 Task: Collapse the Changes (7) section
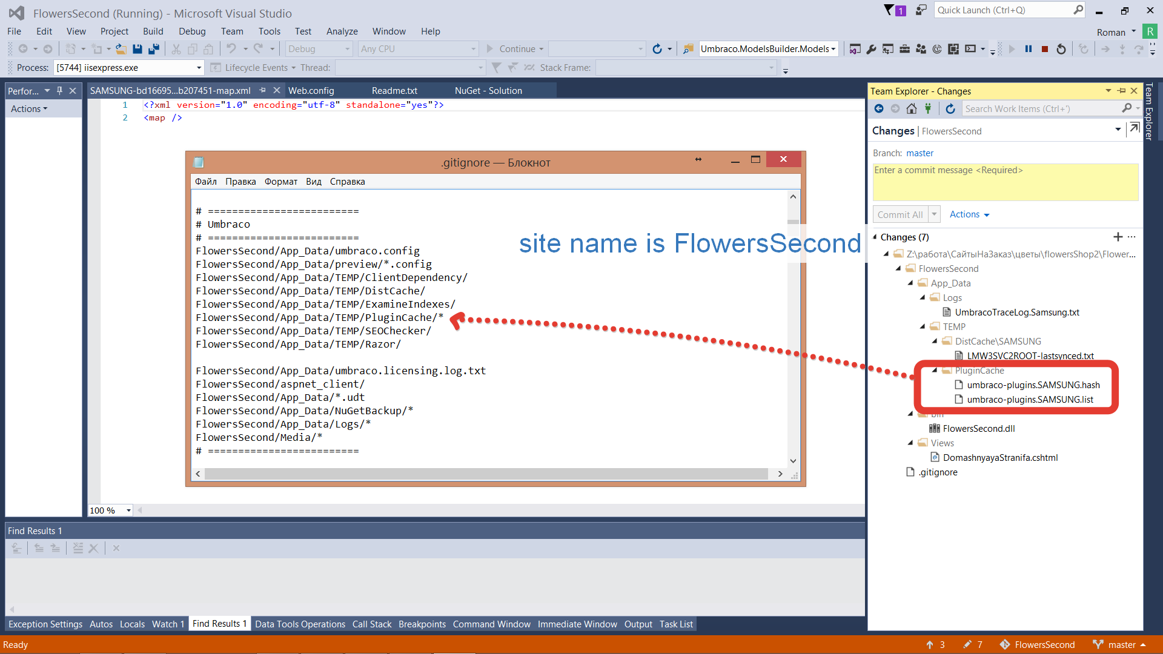875,237
